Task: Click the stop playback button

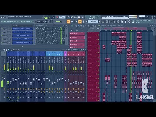Action: (53, 17)
